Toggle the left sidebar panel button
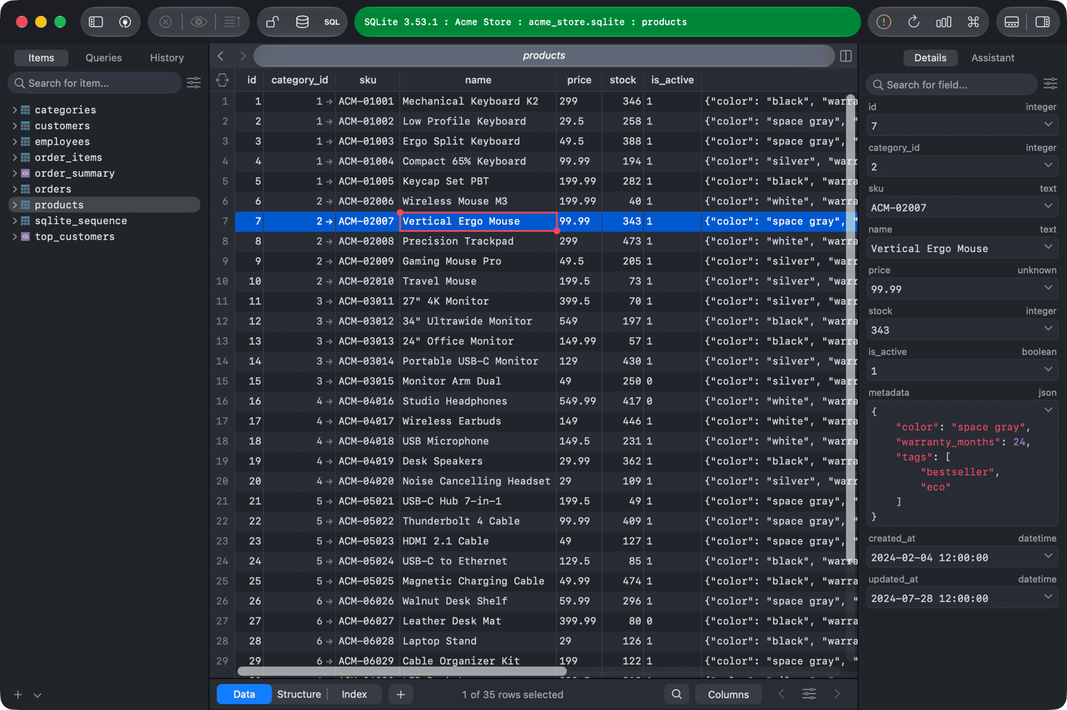The image size is (1067, 710). click(x=96, y=22)
